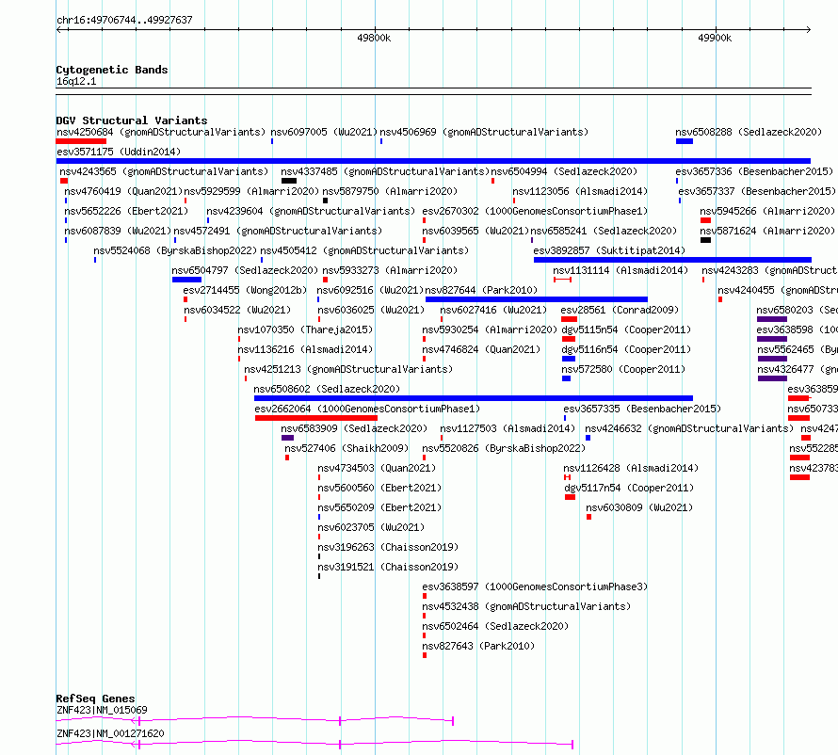838x755 pixels.
Task: Click the dgv5115n54 (Cooper2011) red bar
Action: 569,339
